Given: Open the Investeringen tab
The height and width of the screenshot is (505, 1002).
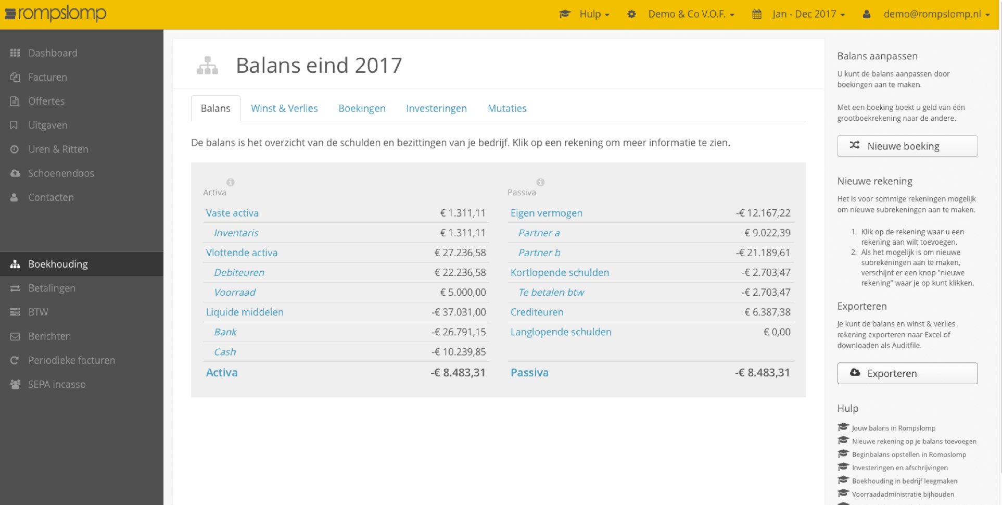Looking at the screenshot, I should (436, 108).
